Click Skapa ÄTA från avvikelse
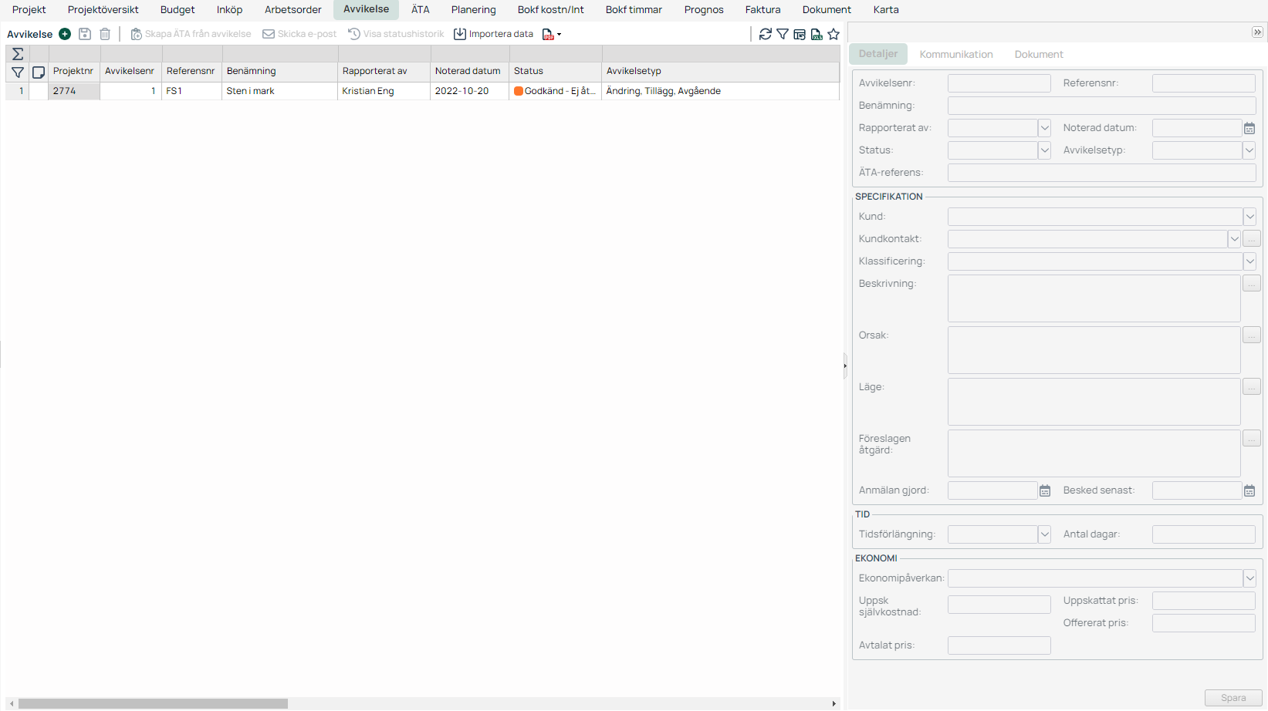The image size is (1268, 711). click(191, 34)
